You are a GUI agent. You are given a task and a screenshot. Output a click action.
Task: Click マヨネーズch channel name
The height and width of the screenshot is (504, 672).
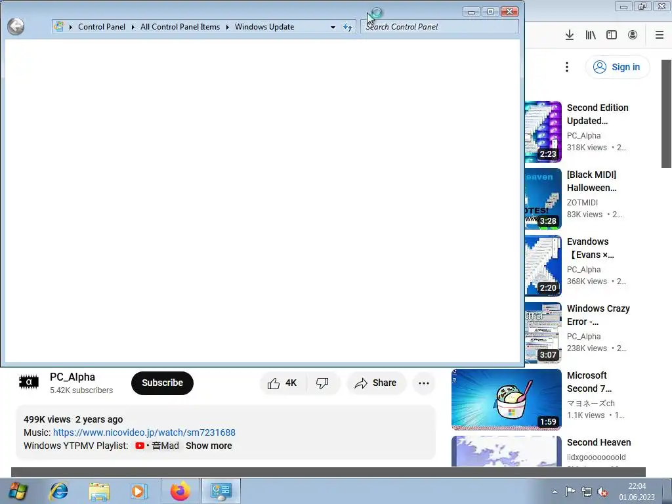tap(591, 404)
